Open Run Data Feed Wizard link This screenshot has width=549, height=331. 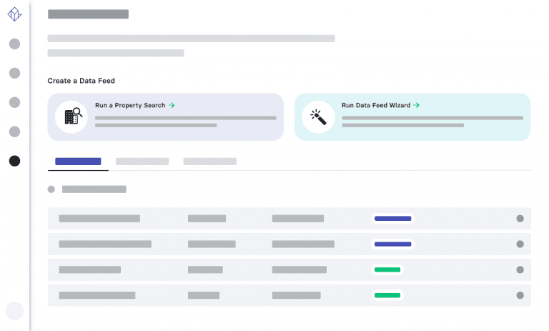[x=380, y=105]
